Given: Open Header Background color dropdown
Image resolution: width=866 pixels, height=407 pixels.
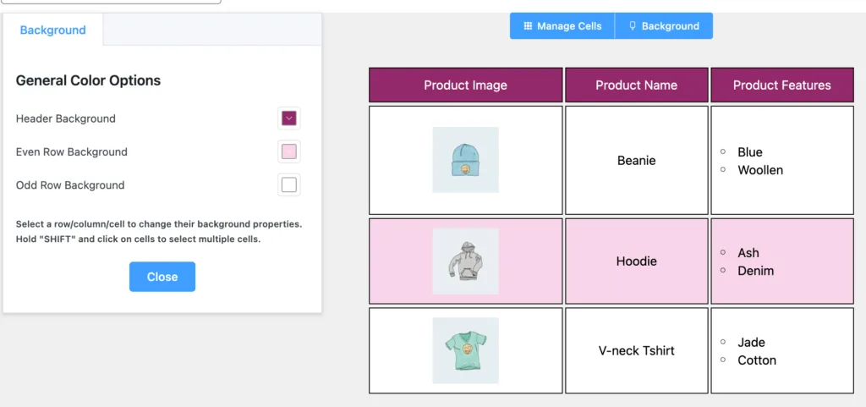Looking at the screenshot, I should click(289, 118).
